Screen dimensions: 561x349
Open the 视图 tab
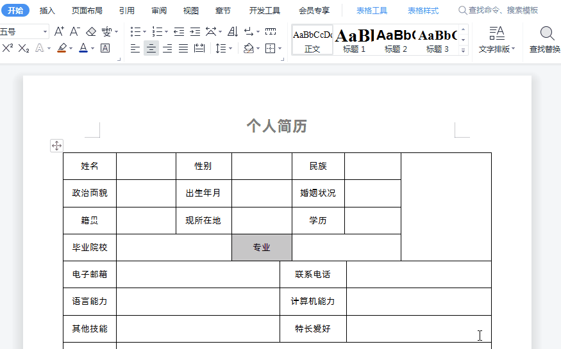coord(191,11)
